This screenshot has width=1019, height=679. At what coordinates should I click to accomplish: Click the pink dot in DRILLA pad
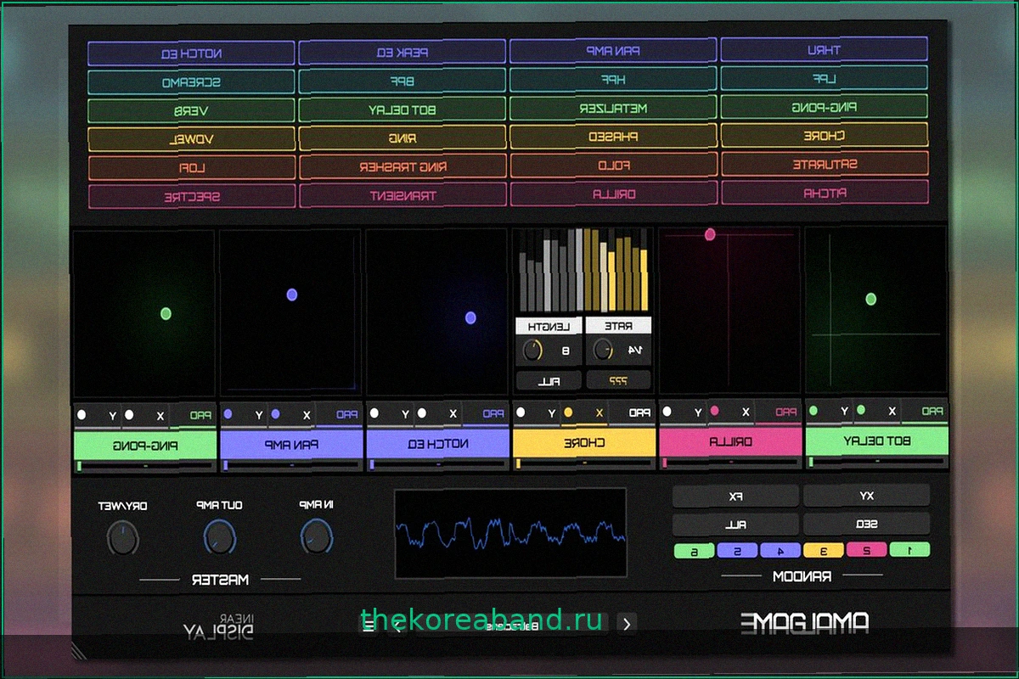click(711, 234)
